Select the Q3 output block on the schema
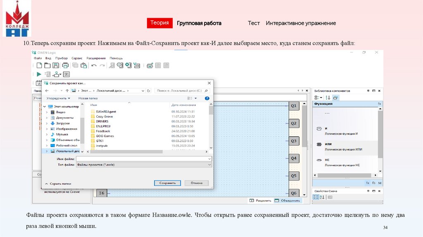 (x=294, y=141)
